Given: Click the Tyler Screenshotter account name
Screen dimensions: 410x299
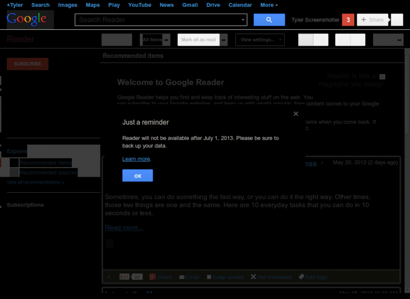Looking at the screenshot, I should 315,20.
